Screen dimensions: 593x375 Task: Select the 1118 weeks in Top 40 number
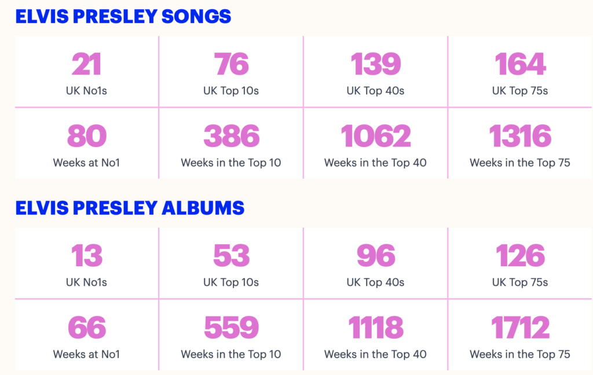click(375, 328)
